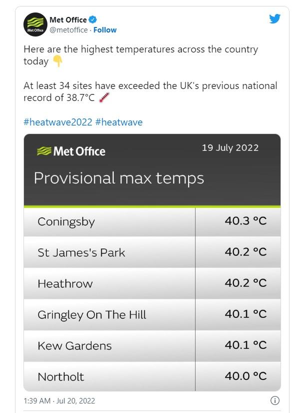Screen dimensions: 303x413
Task: Click the thermometer emoji after 38.7°C
Action: tap(104, 98)
